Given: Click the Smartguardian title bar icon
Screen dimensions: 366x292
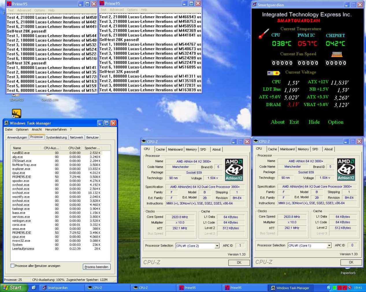Looking at the screenshot, I should click(254, 5).
